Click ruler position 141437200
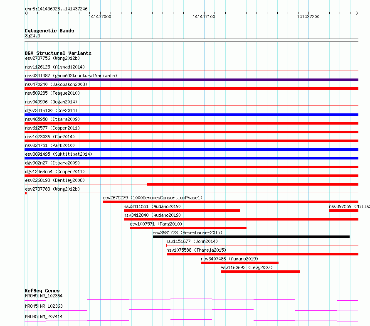 pyautogui.click(x=308, y=17)
